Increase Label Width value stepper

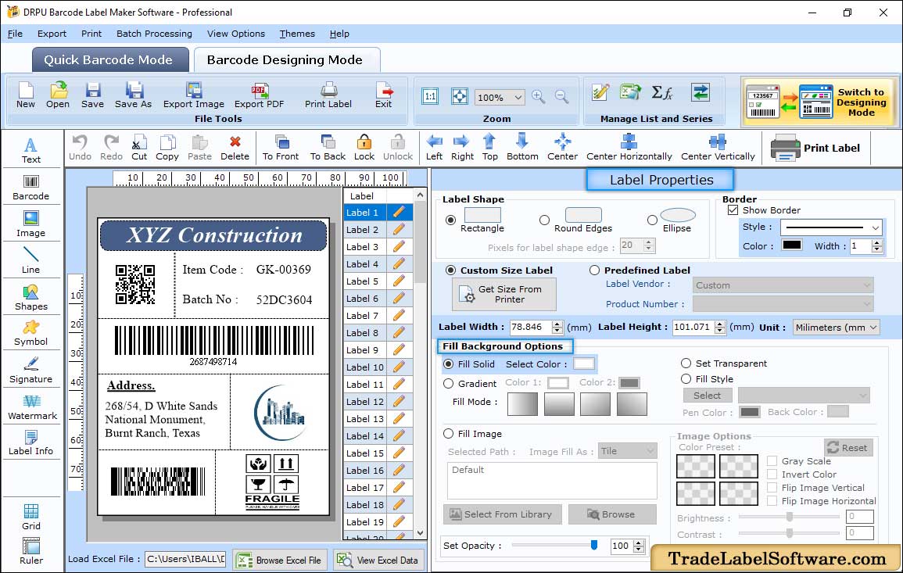[557, 324]
